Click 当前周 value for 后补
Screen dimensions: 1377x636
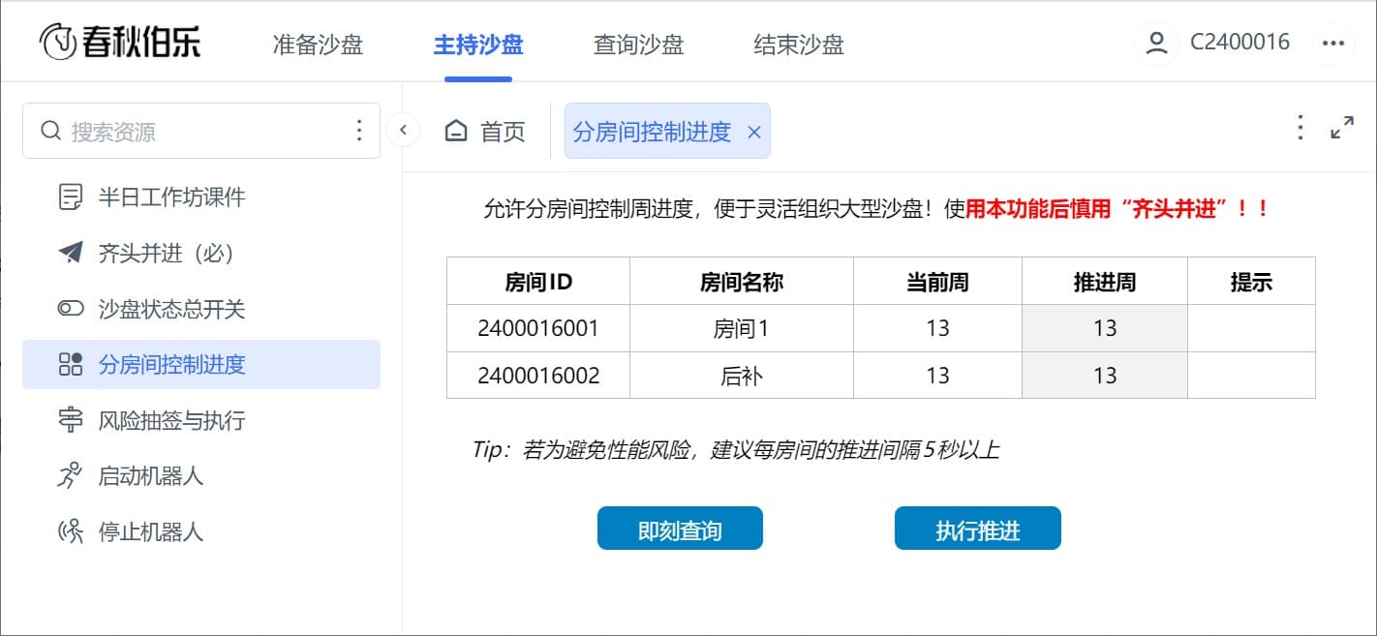[937, 375]
